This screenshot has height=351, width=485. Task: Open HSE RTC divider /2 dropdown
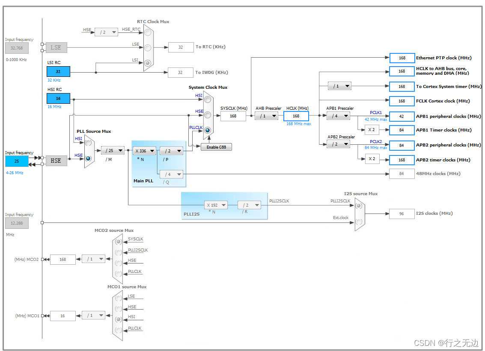tap(107, 32)
